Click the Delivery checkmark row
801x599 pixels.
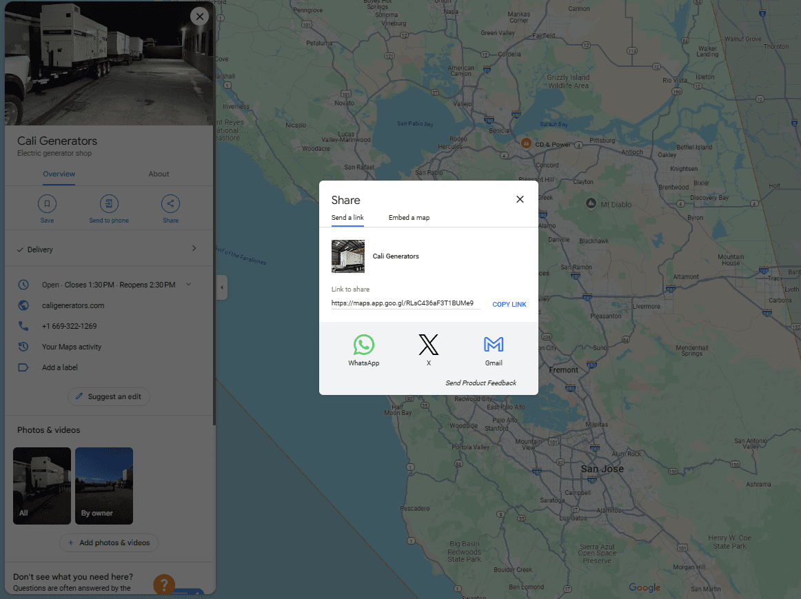tap(110, 250)
